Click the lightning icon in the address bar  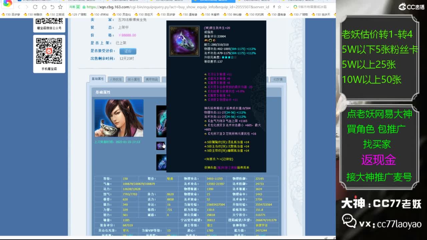tap(274, 7)
